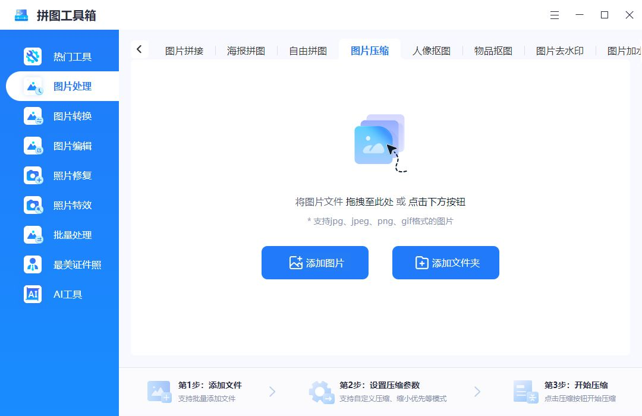This screenshot has width=642, height=416.
Task: Click the folder-plus icon in 添加文件夹
Action: point(421,263)
